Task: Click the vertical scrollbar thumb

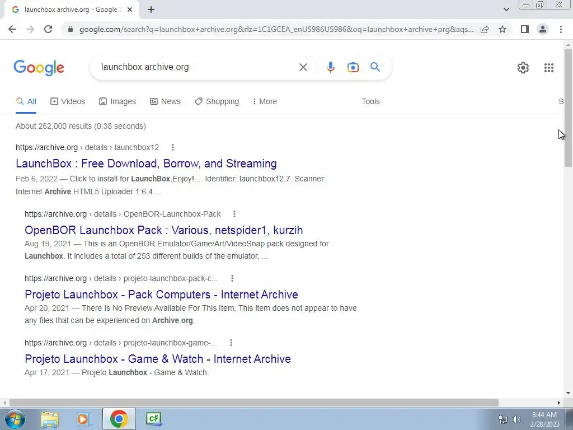Action: coord(568,107)
